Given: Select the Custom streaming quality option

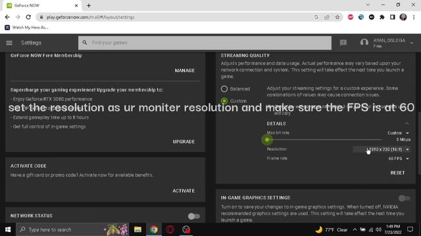Looking at the screenshot, I should point(224,101).
